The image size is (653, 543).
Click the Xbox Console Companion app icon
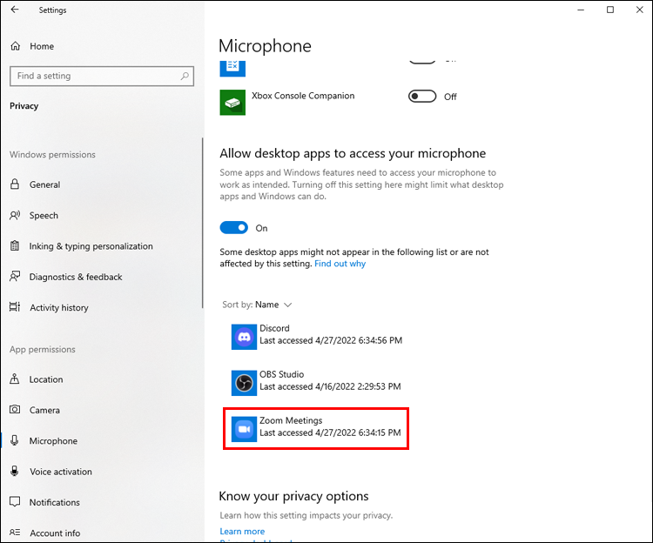coord(232,103)
